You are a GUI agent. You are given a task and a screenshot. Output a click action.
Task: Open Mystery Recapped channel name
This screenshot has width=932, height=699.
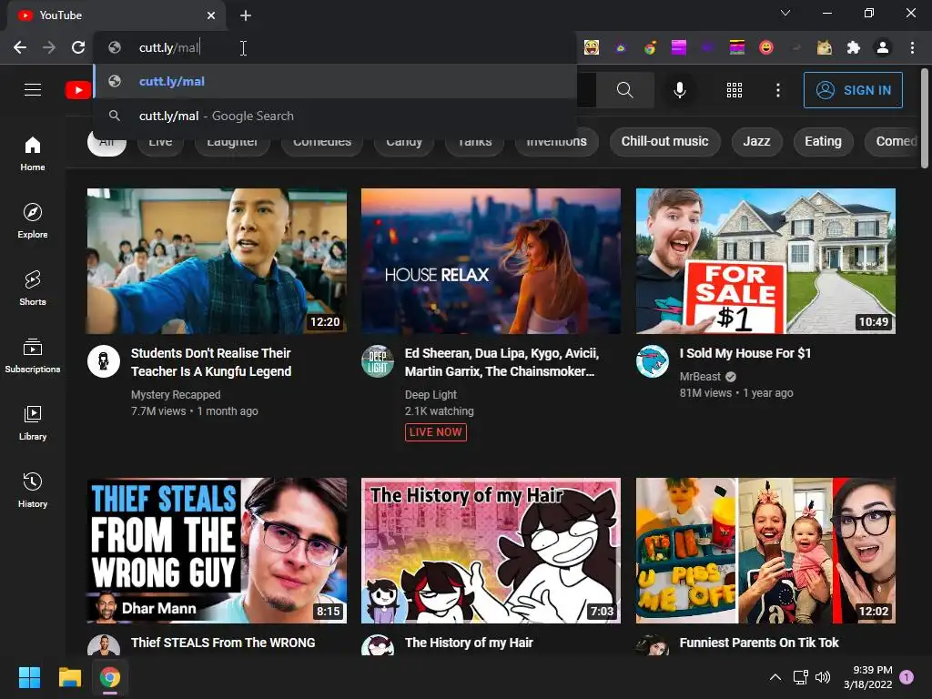(176, 395)
